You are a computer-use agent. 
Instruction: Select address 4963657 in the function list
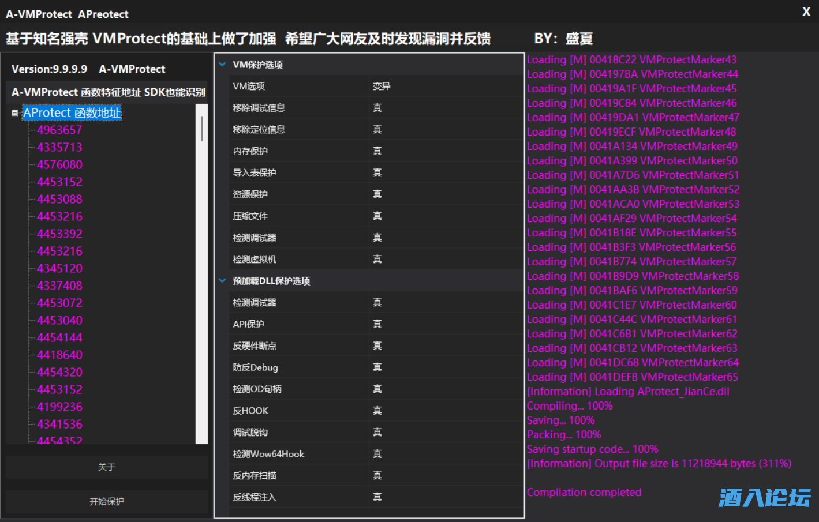click(x=59, y=130)
